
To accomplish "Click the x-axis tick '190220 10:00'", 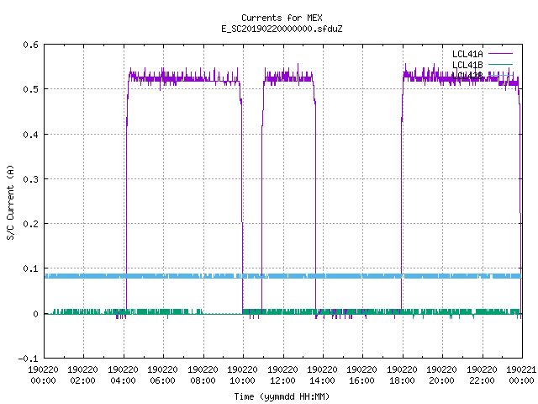I will tap(242, 375).
